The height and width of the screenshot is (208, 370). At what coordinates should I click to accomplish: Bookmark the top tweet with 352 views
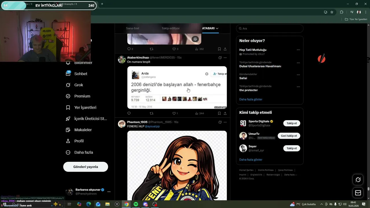click(219, 49)
